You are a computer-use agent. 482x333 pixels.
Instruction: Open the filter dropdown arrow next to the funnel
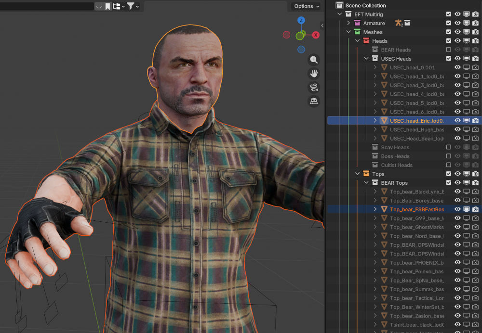coord(137,6)
